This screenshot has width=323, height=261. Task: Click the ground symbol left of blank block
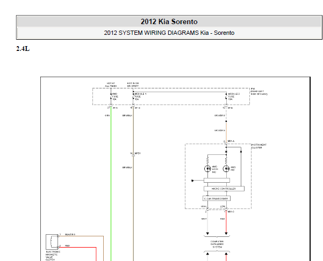(x=192, y=181)
